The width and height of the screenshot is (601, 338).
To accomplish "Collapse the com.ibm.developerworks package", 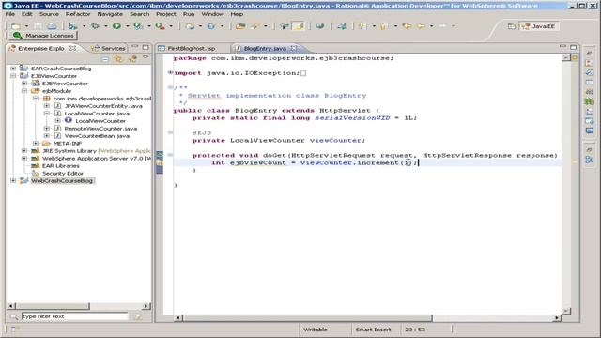I will (x=36, y=99).
